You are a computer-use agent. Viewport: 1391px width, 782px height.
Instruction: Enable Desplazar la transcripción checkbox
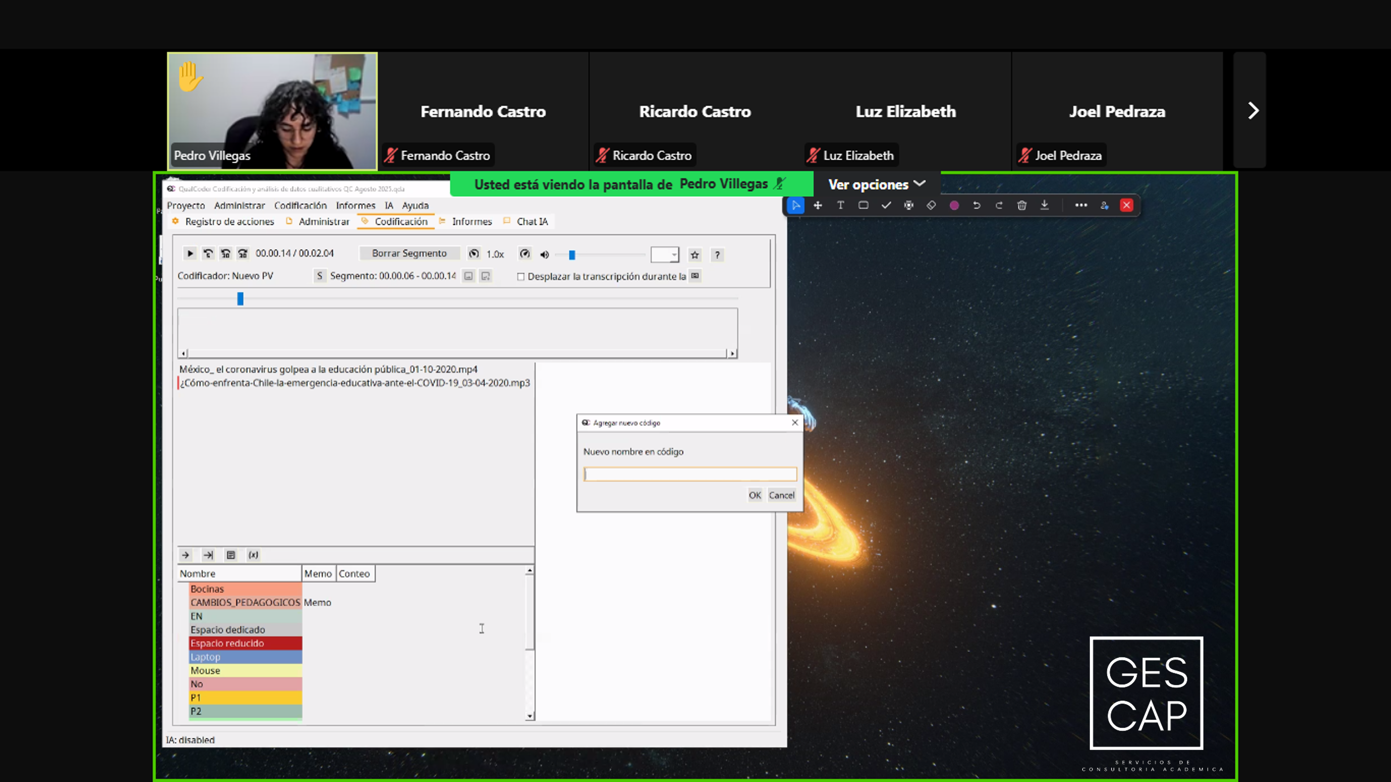tap(521, 277)
